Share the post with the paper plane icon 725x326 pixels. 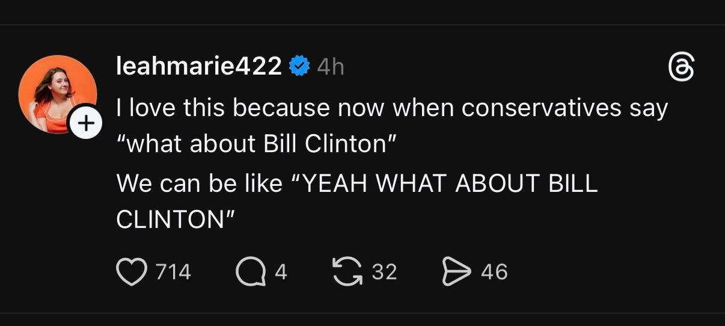[x=456, y=272]
